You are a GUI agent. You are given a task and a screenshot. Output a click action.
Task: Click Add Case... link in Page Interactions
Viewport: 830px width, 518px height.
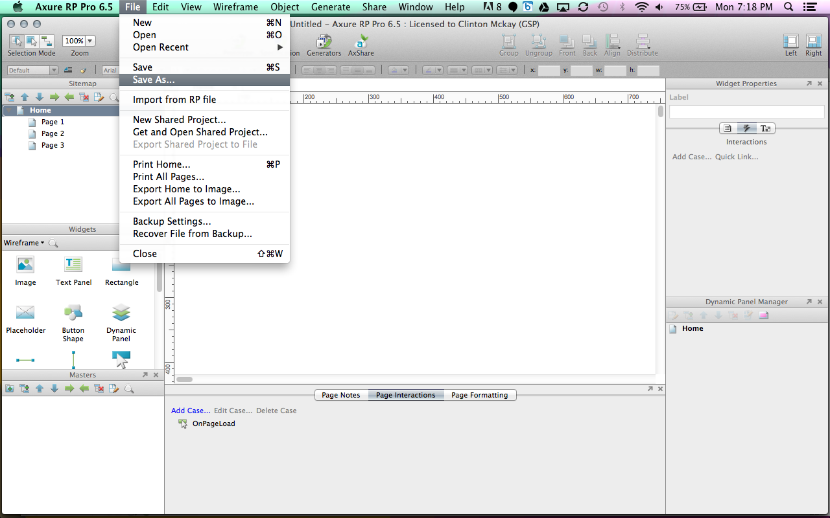[191, 411]
